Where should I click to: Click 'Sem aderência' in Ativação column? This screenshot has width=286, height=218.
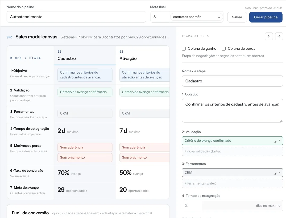(x=145, y=148)
